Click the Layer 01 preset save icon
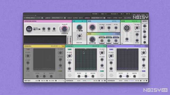The image size is (170, 95). tap(65, 18)
